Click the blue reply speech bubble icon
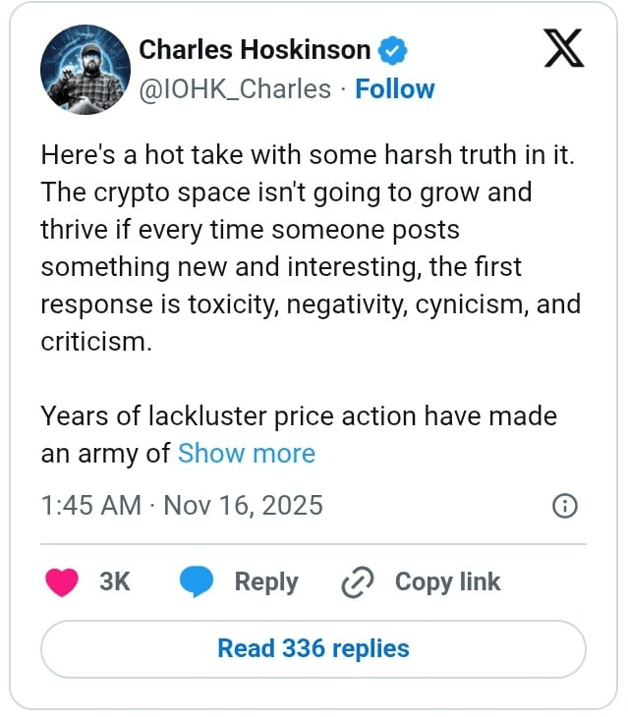This screenshot has width=628, height=717. (196, 581)
